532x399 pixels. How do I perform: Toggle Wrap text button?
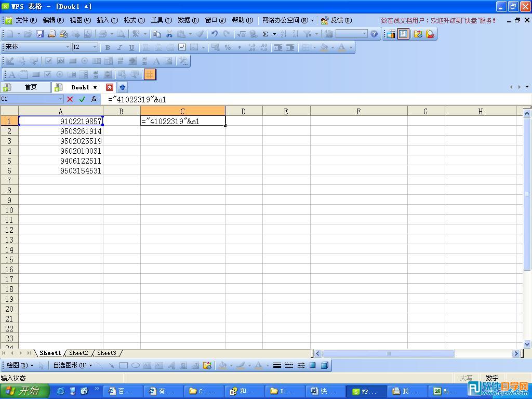pyautogui.click(x=182, y=47)
